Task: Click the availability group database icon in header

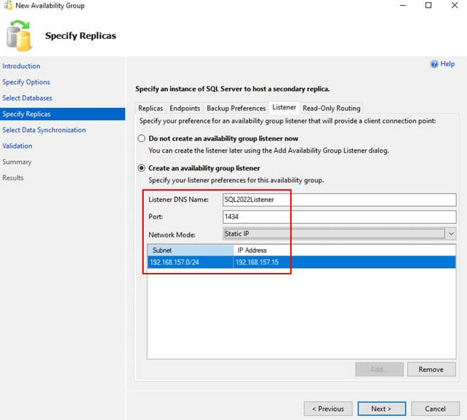Action: pyautogui.click(x=20, y=36)
